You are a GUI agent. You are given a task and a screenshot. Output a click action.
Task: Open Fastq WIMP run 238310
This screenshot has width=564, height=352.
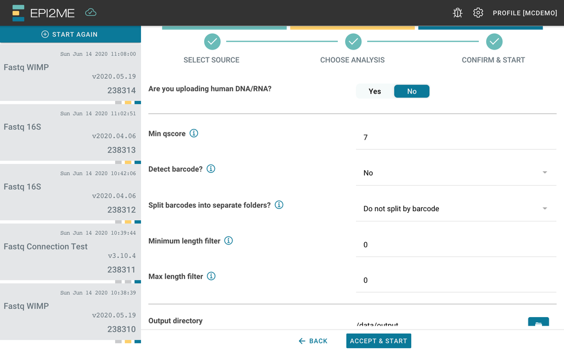pyautogui.click(x=70, y=311)
